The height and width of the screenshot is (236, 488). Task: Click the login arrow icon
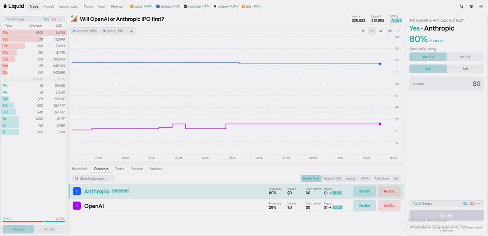(x=481, y=6)
